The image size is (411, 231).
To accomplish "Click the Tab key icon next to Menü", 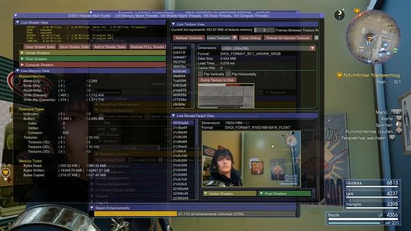I will [396, 112].
